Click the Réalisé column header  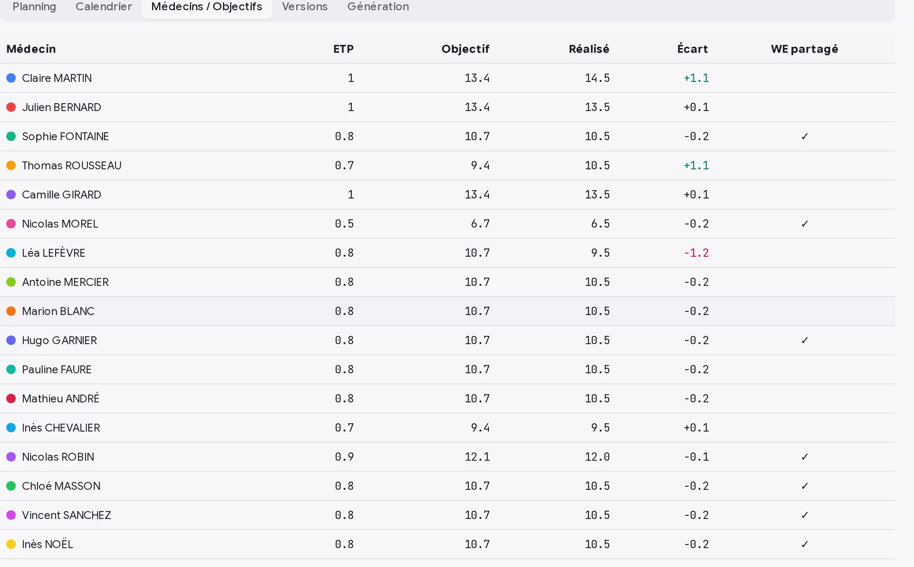click(589, 49)
